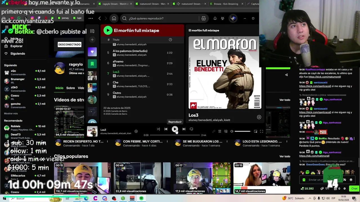Open emote picker smiley in chat
Viewport: 360px width, 202px height.
point(351,180)
